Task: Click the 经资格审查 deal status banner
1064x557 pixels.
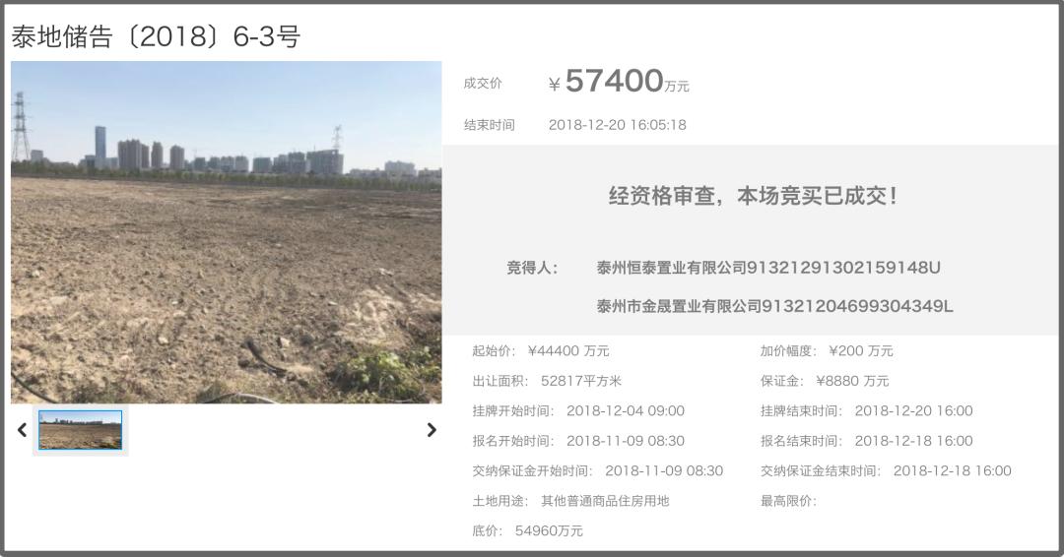Action: coord(754,196)
